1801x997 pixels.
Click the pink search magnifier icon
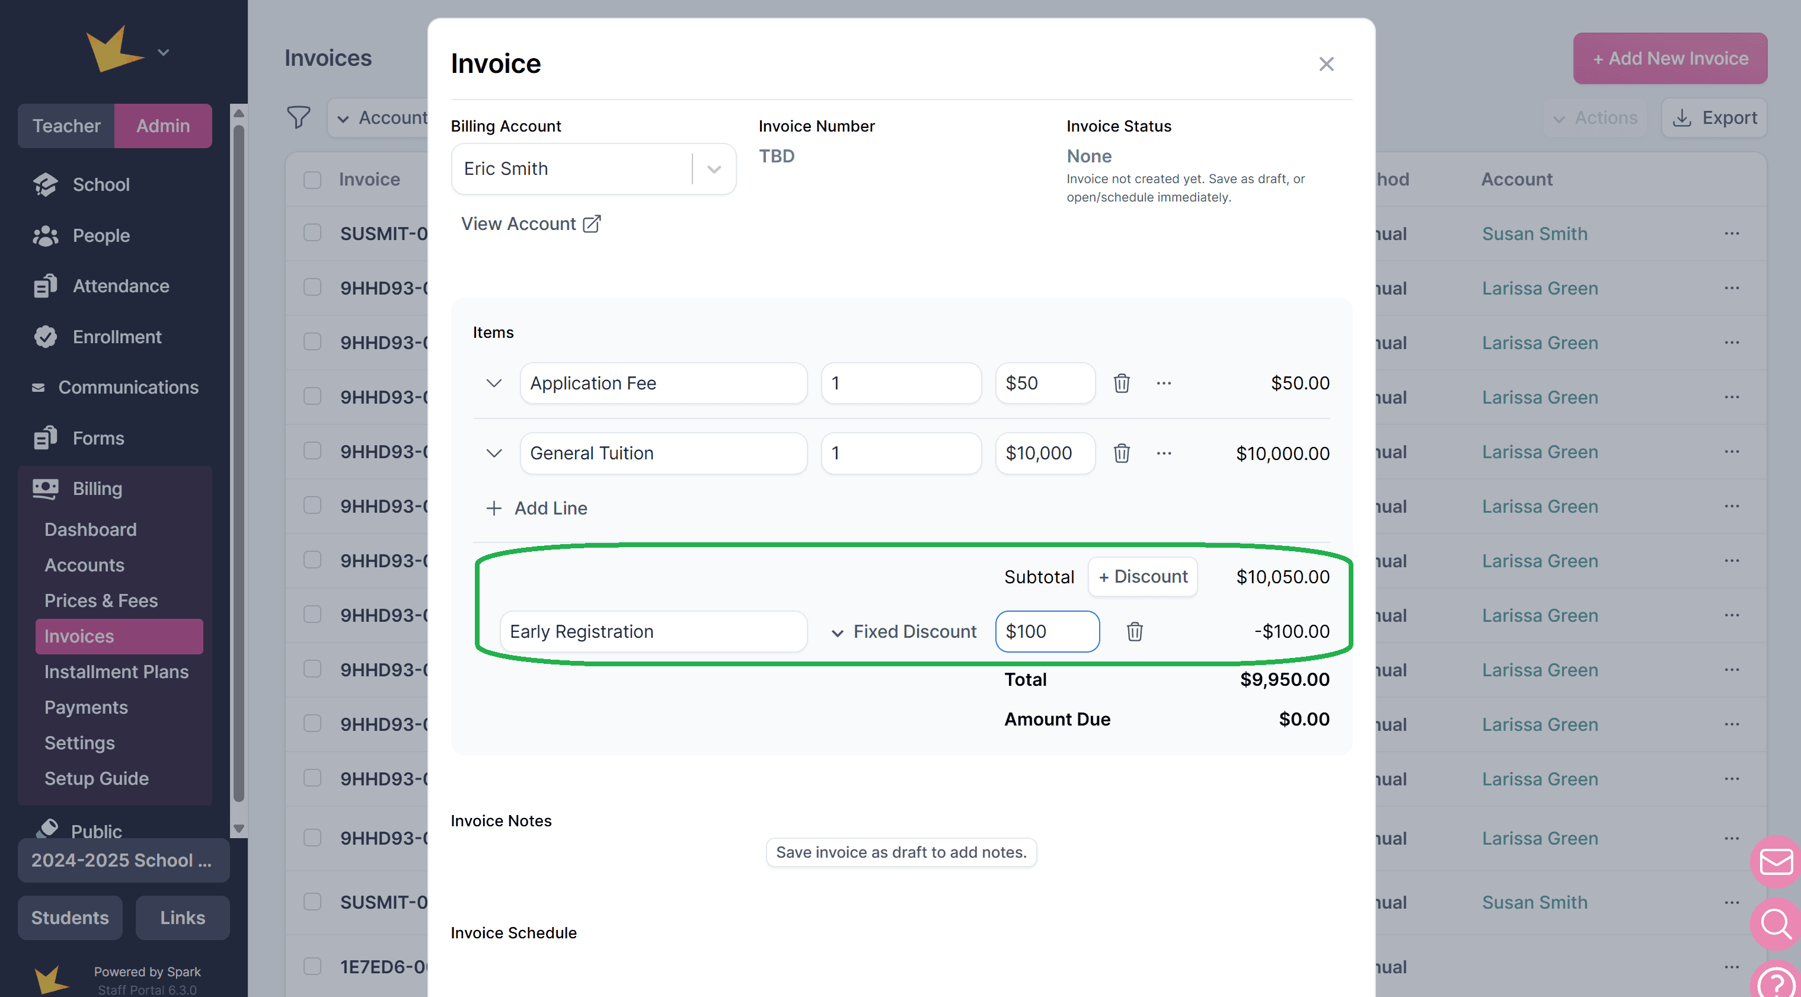[1775, 923]
